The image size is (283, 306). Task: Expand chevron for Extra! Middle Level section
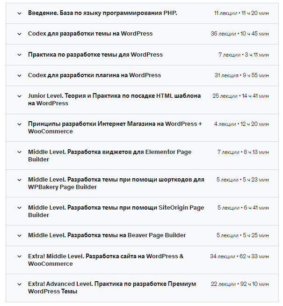click(19, 256)
